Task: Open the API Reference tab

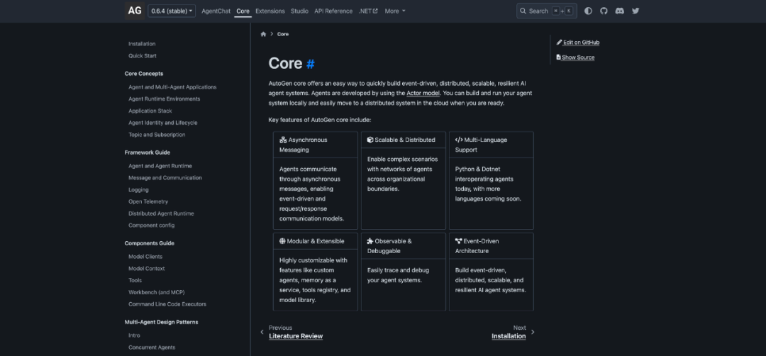Action: click(333, 11)
